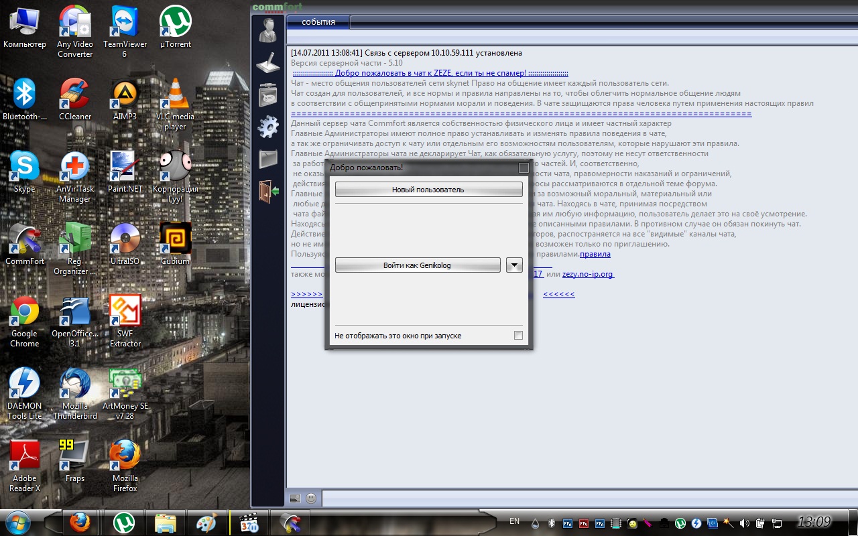858x536 pixels.
Task: Click the exit door icon in sidebar
Action: point(268,190)
